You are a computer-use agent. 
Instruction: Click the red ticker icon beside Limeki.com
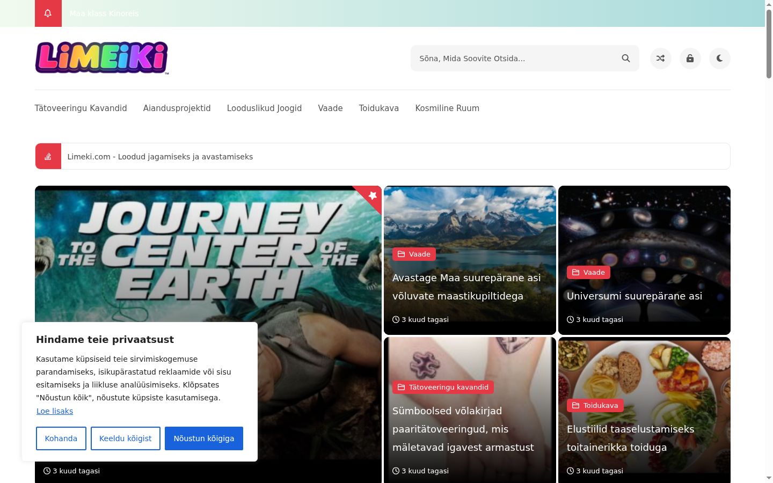point(48,156)
